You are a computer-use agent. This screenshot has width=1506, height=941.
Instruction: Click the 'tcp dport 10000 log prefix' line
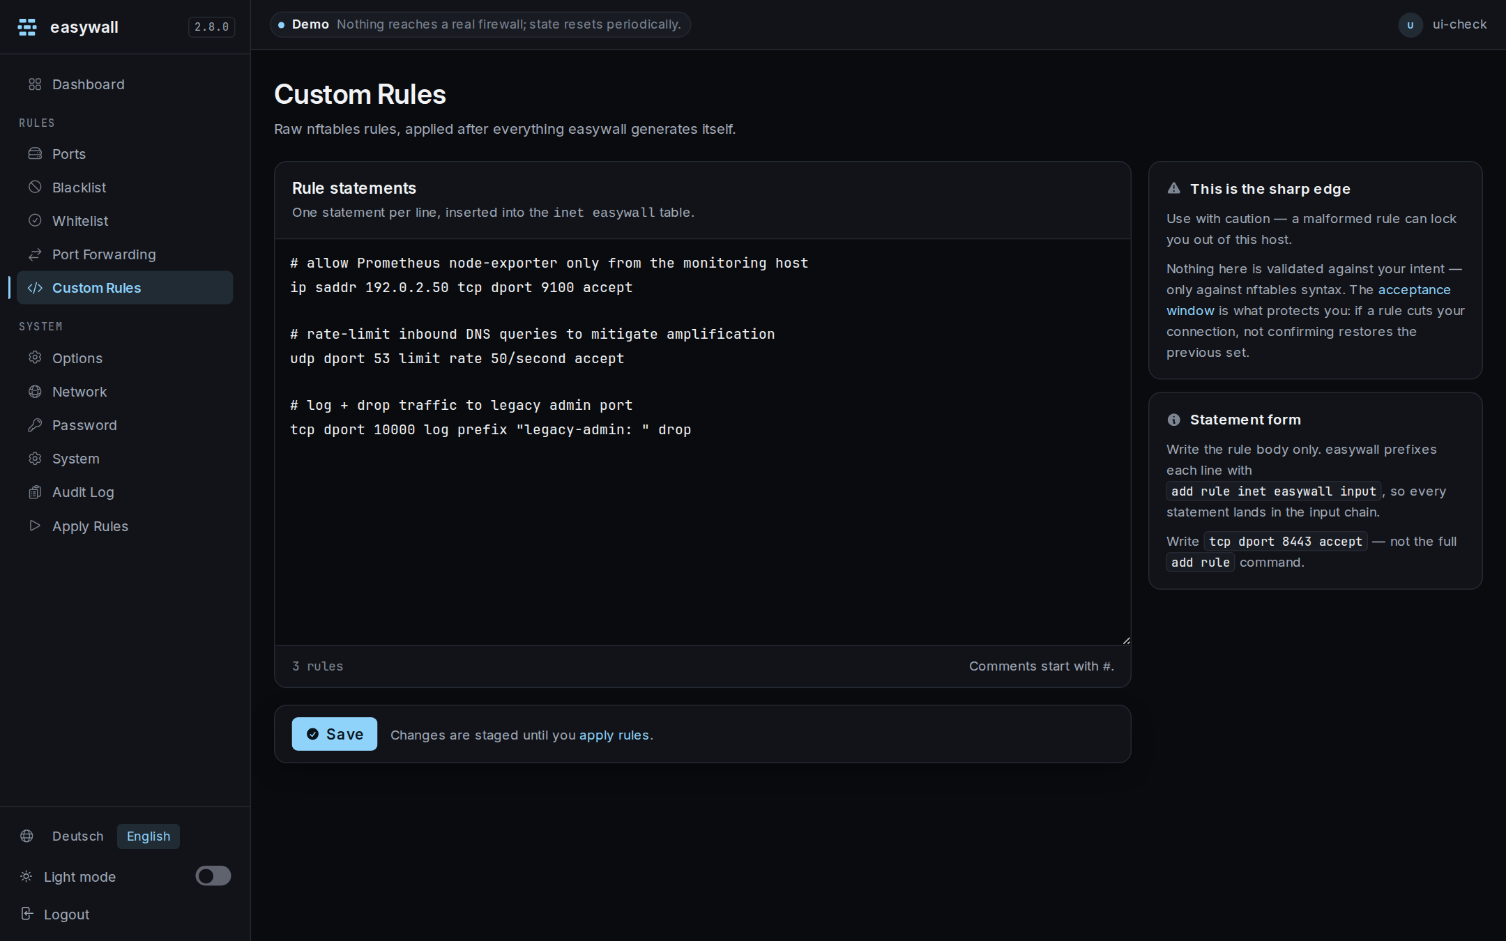click(490, 429)
